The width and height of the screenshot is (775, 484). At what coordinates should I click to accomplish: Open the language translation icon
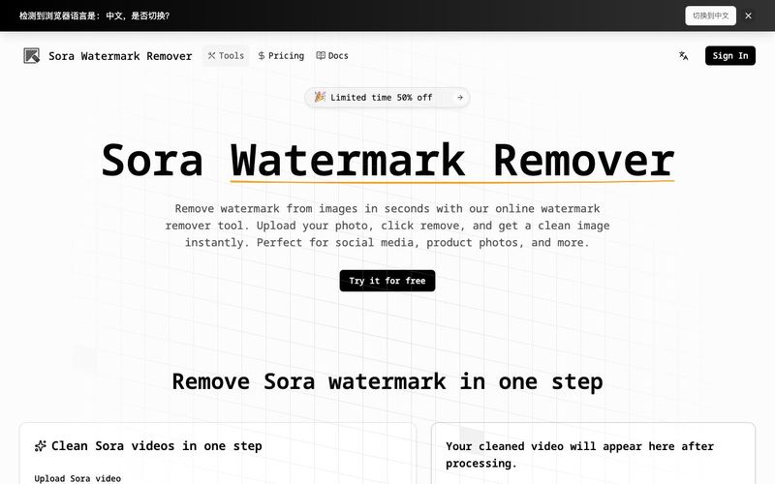(x=683, y=56)
